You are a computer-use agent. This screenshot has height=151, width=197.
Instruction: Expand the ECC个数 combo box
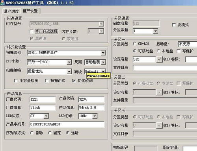click(69, 62)
